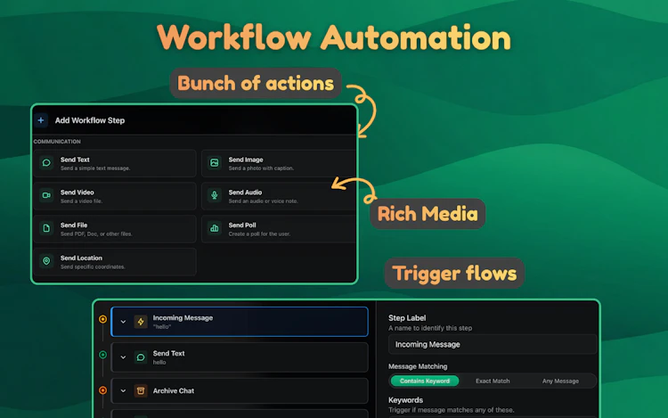The width and height of the screenshot is (668, 418).
Task: Collapse the Archive Chat step chevron
Action: [123, 390]
